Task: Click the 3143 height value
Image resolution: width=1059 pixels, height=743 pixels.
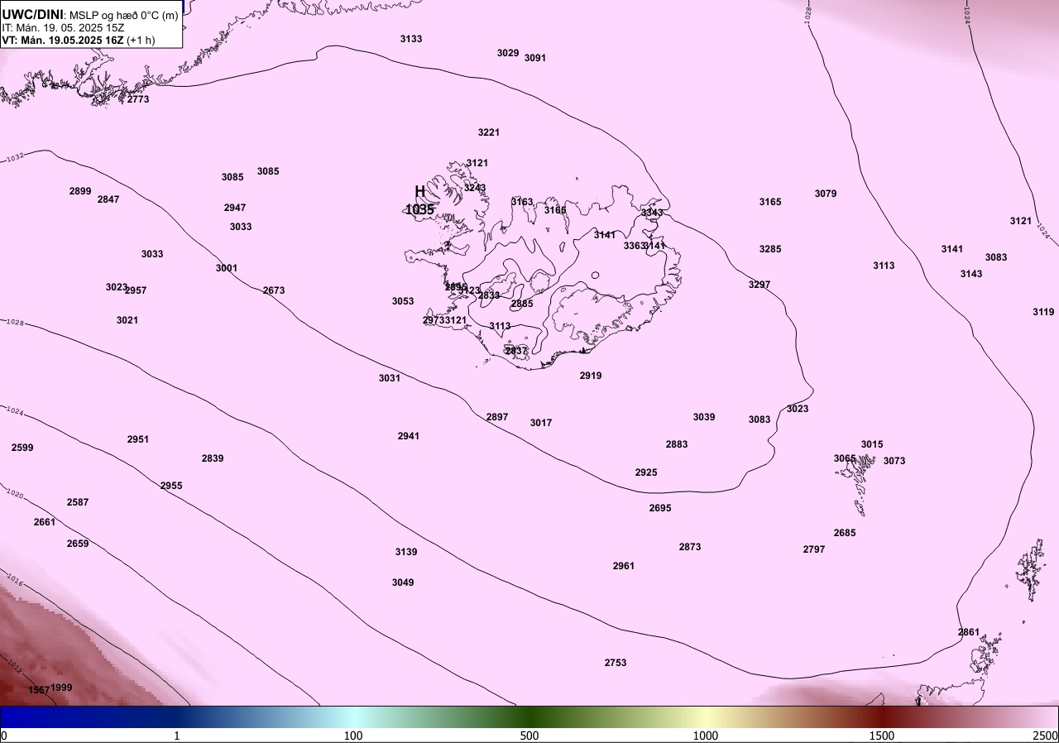Action: click(x=971, y=274)
